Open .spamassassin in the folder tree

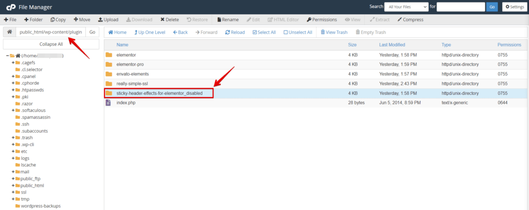(x=36, y=117)
